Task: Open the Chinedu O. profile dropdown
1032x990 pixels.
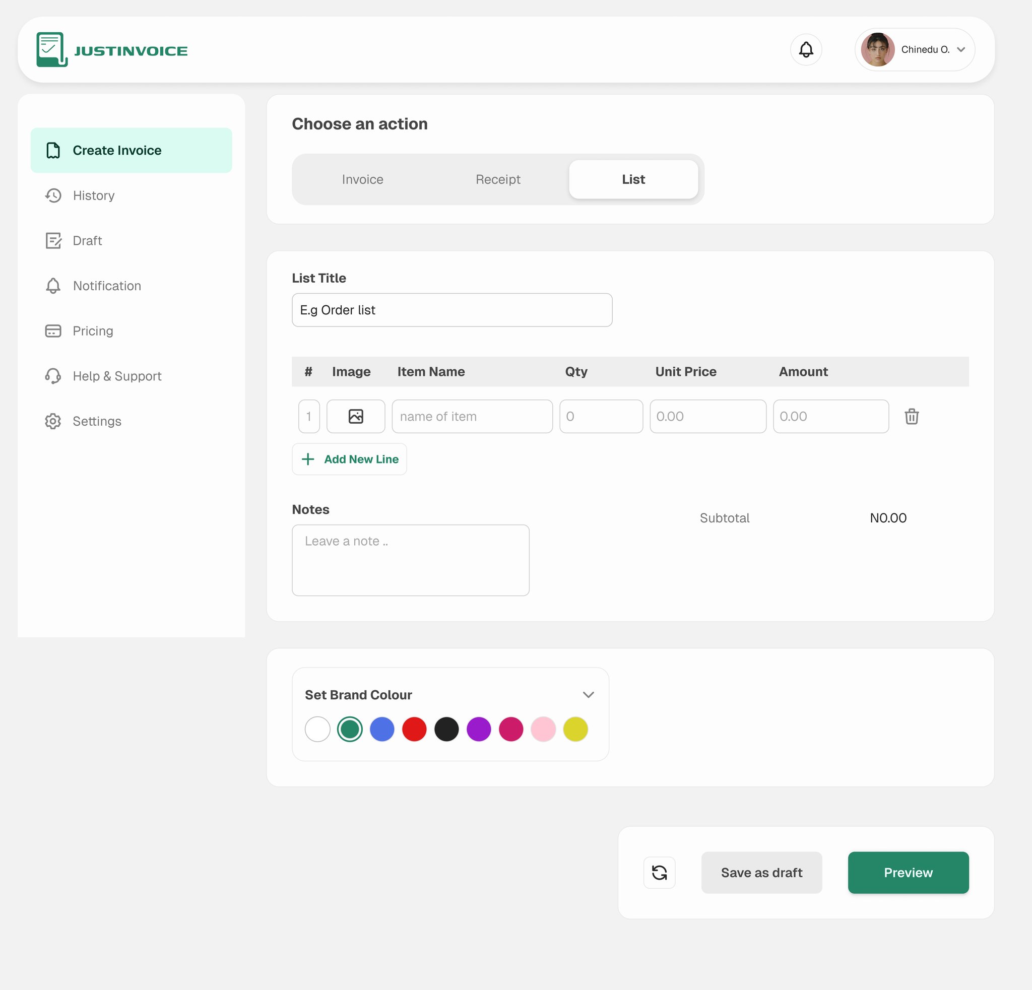Action: coord(915,49)
